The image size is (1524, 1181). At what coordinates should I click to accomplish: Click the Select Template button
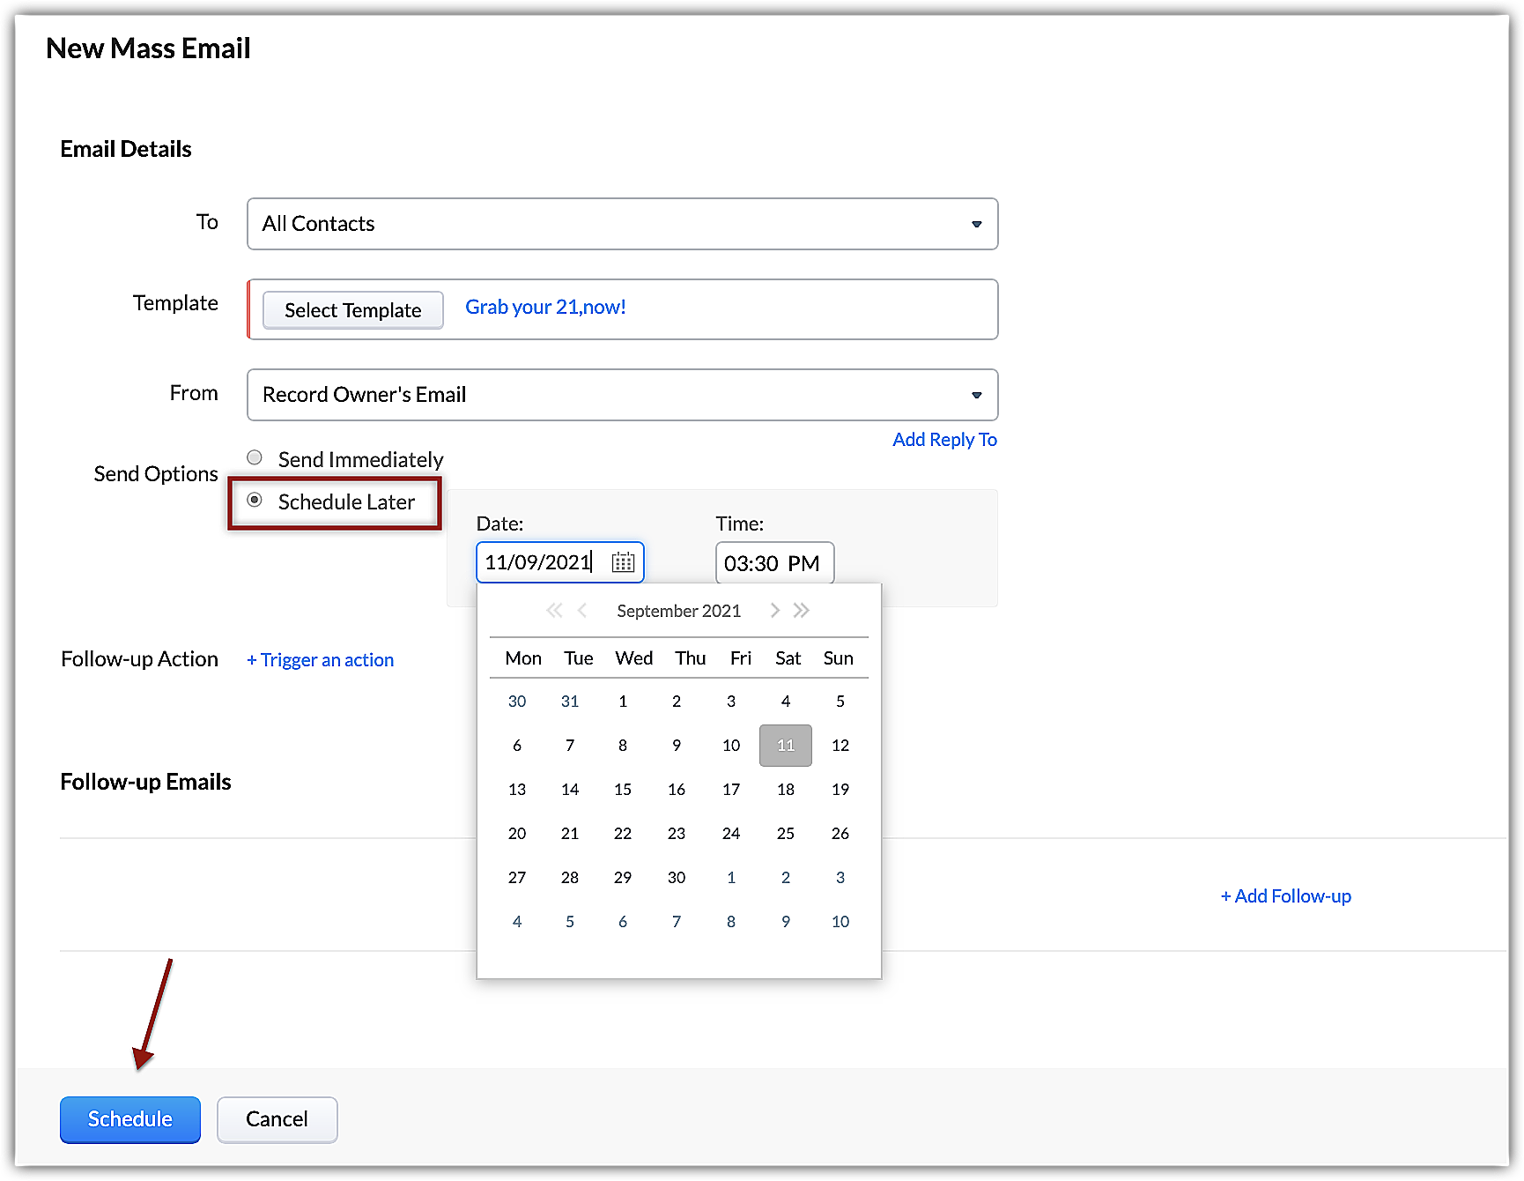(x=352, y=310)
